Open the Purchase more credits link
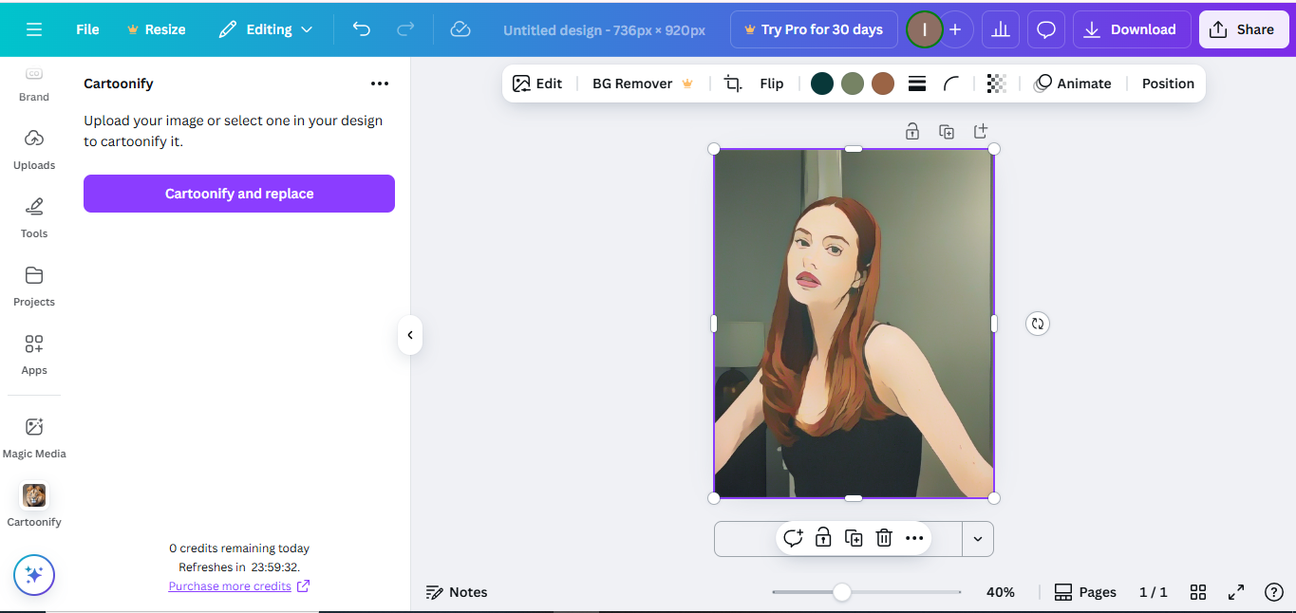 [x=231, y=585]
